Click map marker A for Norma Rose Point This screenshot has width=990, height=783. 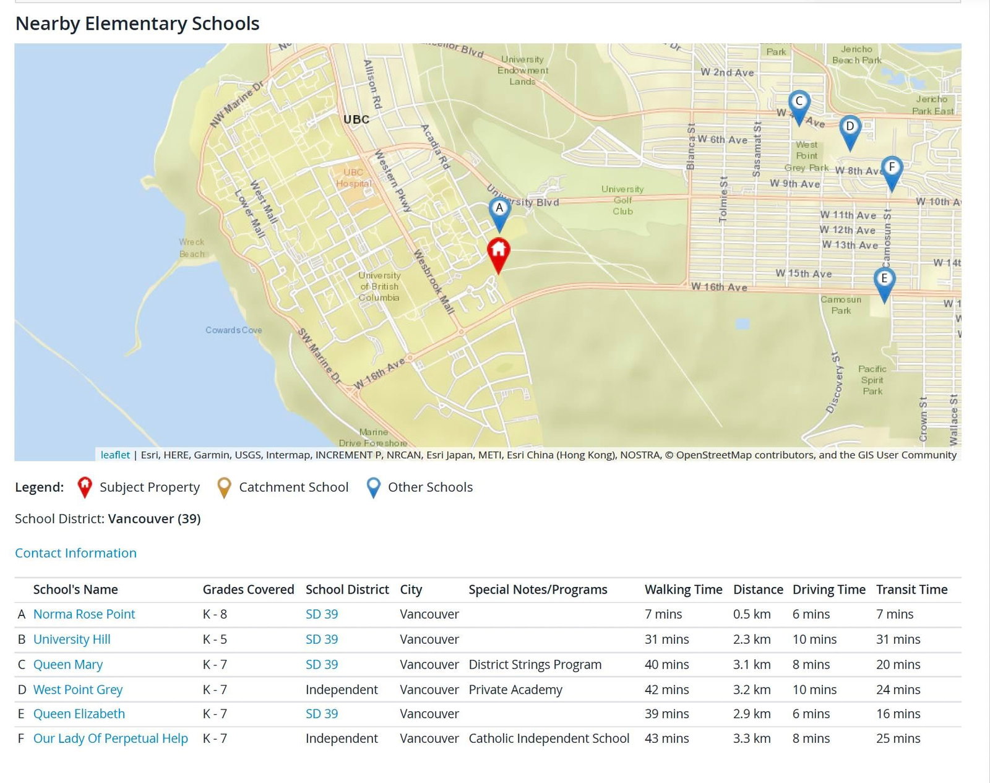click(x=499, y=210)
